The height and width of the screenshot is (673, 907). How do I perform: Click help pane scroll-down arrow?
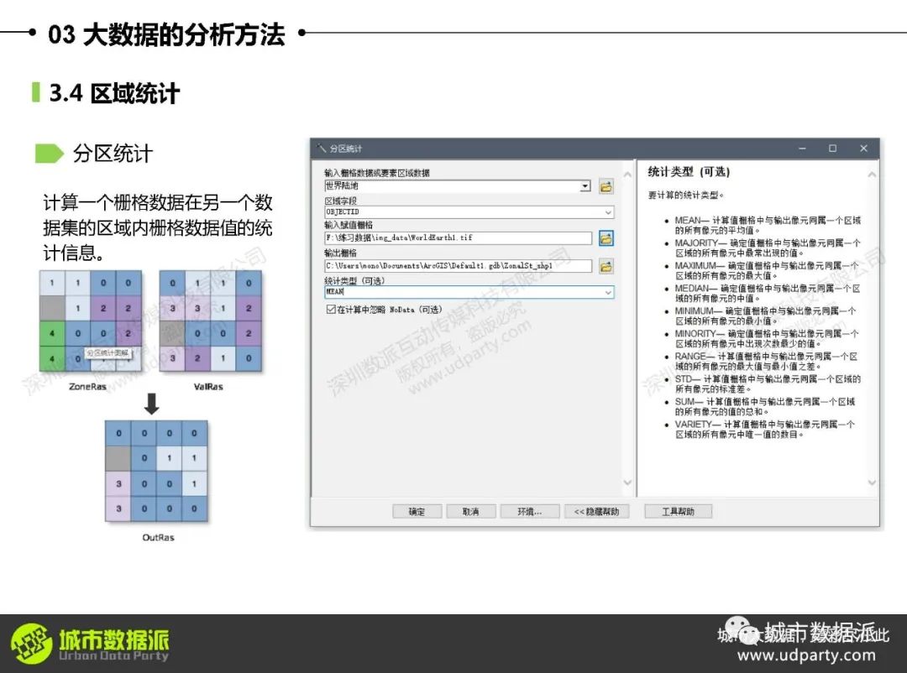point(872,483)
